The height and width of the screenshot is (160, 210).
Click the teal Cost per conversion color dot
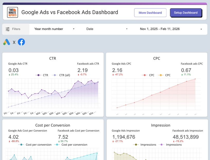(x=57, y=144)
